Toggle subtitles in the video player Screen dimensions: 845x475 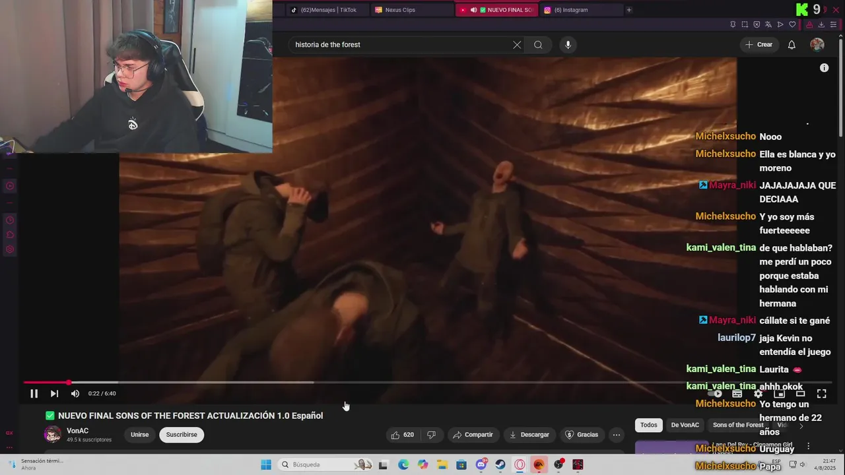[x=737, y=394]
